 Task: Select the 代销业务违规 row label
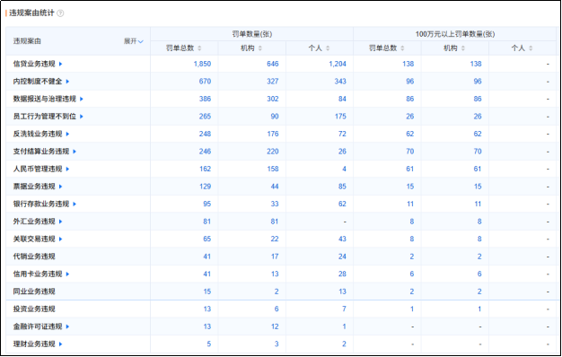click(34, 257)
